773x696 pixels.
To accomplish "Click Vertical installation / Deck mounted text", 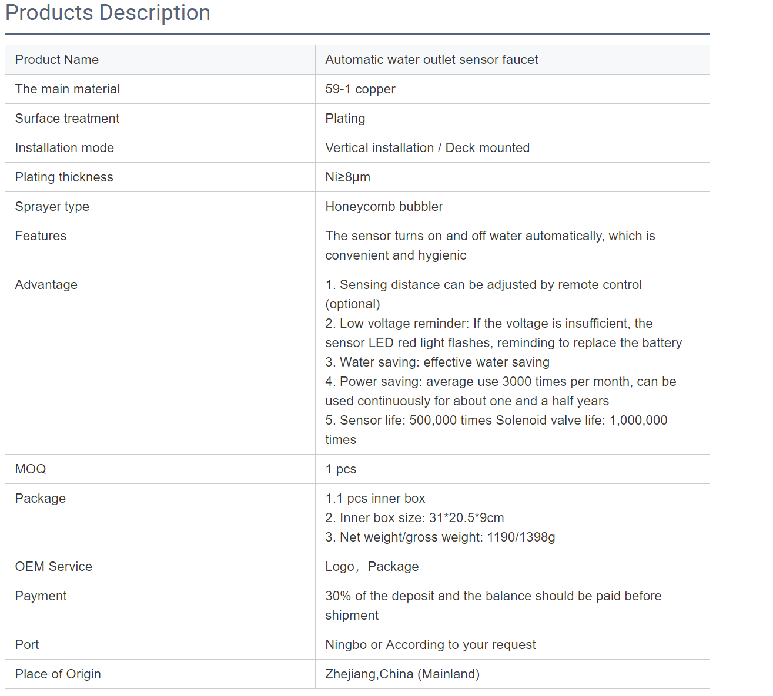I will point(427,147).
